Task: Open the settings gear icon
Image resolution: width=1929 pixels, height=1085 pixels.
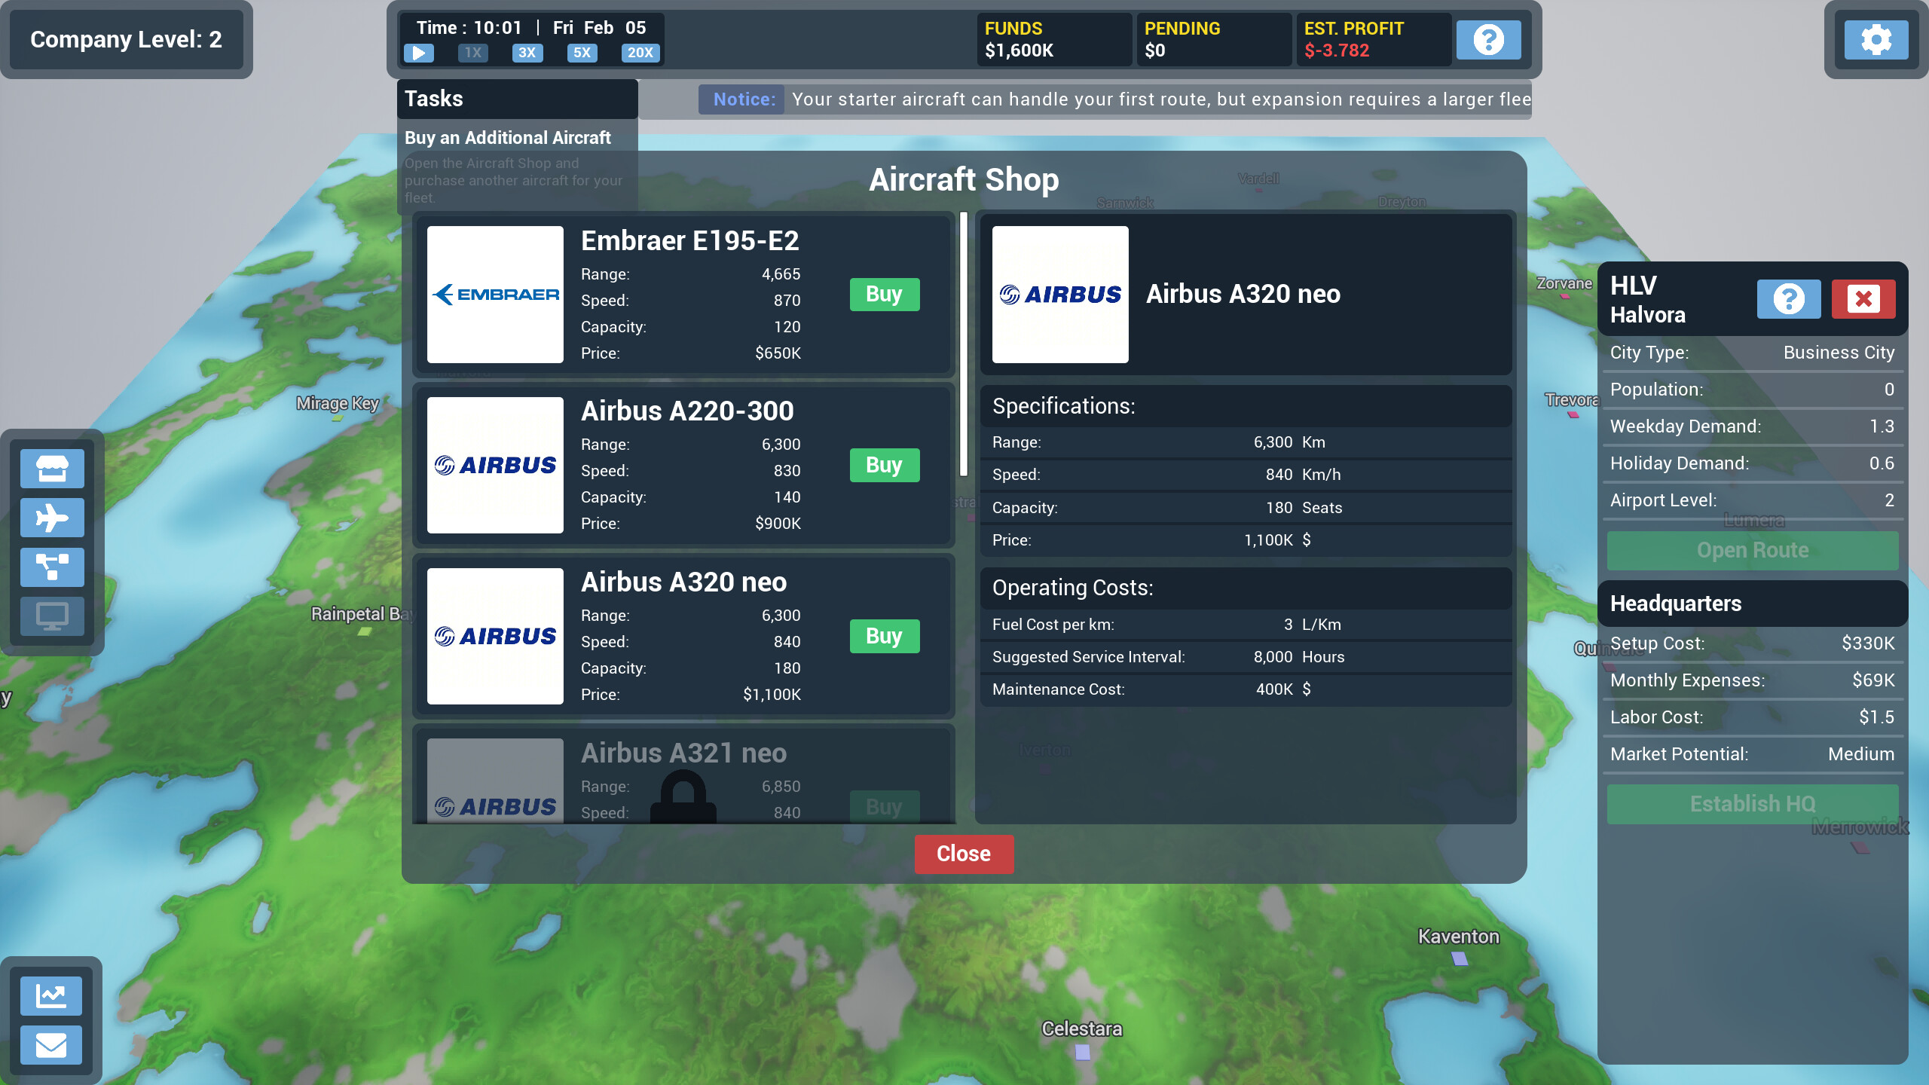Action: [x=1876, y=39]
